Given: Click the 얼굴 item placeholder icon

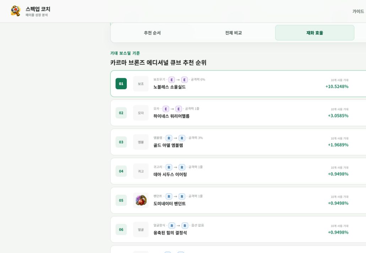Looking at the screenshot, I should click(141, 230).
